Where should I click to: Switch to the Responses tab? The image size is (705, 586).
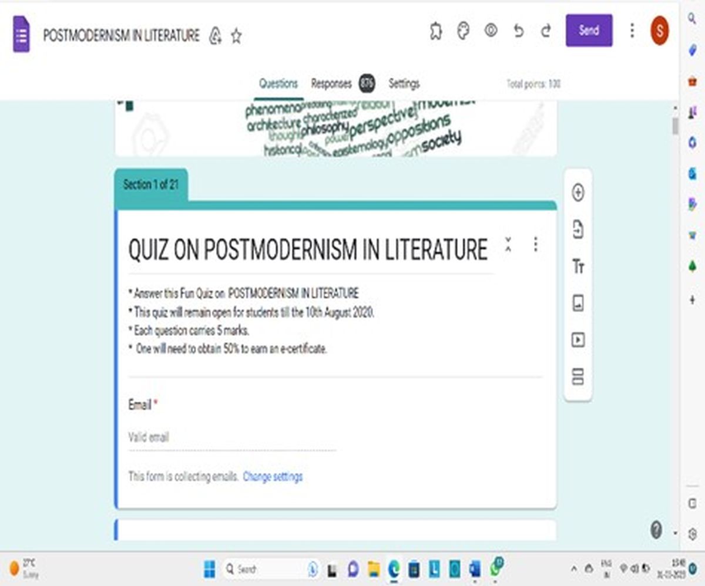click(331, 84)
